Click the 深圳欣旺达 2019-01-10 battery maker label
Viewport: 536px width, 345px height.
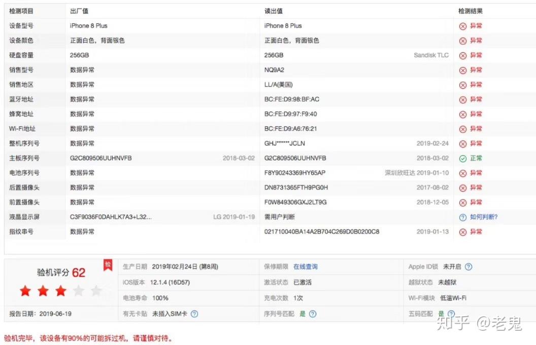417,173
